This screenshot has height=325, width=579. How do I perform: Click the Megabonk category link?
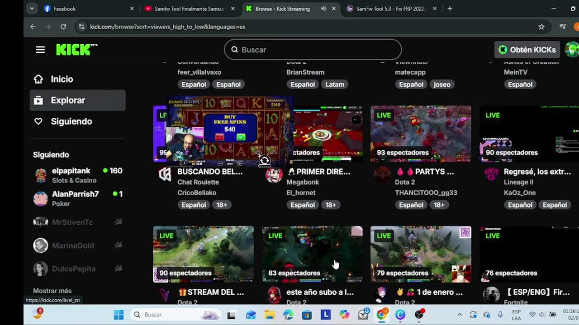coord(303,182)
